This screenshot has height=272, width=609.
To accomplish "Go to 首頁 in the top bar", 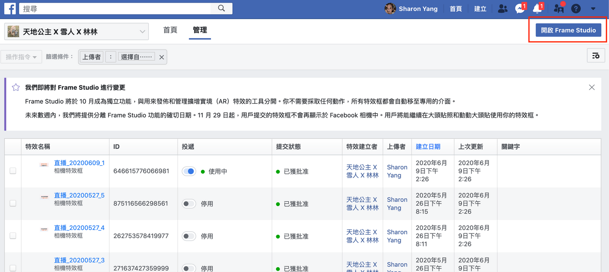I will [x=456, y=9].
